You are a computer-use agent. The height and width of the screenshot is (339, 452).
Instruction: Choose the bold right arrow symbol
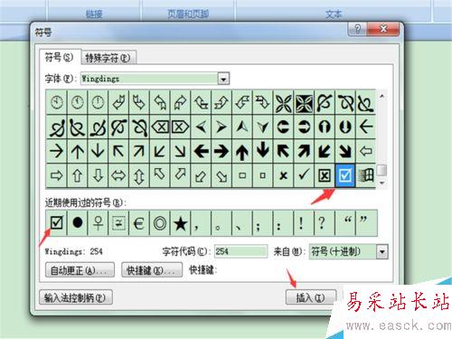point(221,151)
